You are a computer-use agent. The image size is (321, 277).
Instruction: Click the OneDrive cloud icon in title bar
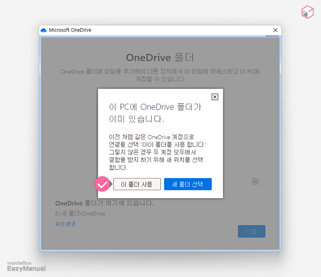click(x=44, y=30)
